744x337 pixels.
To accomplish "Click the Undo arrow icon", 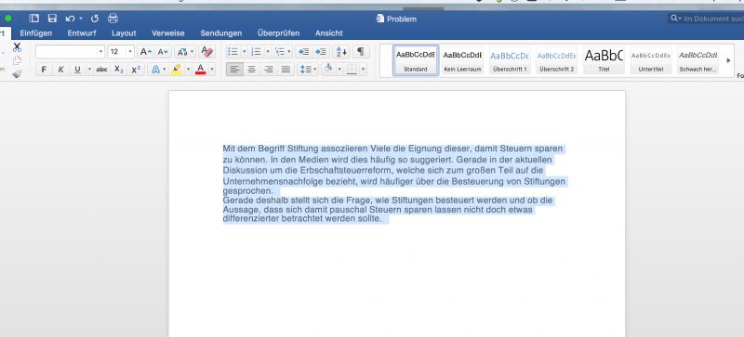I will [x=71, y=19].
